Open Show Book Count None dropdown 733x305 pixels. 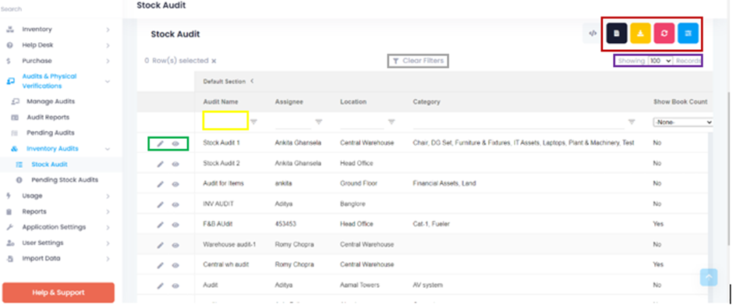[682, 122]
